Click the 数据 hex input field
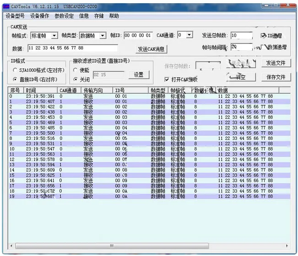Viewport: 298px width, 256px height. tap(73, 48)
